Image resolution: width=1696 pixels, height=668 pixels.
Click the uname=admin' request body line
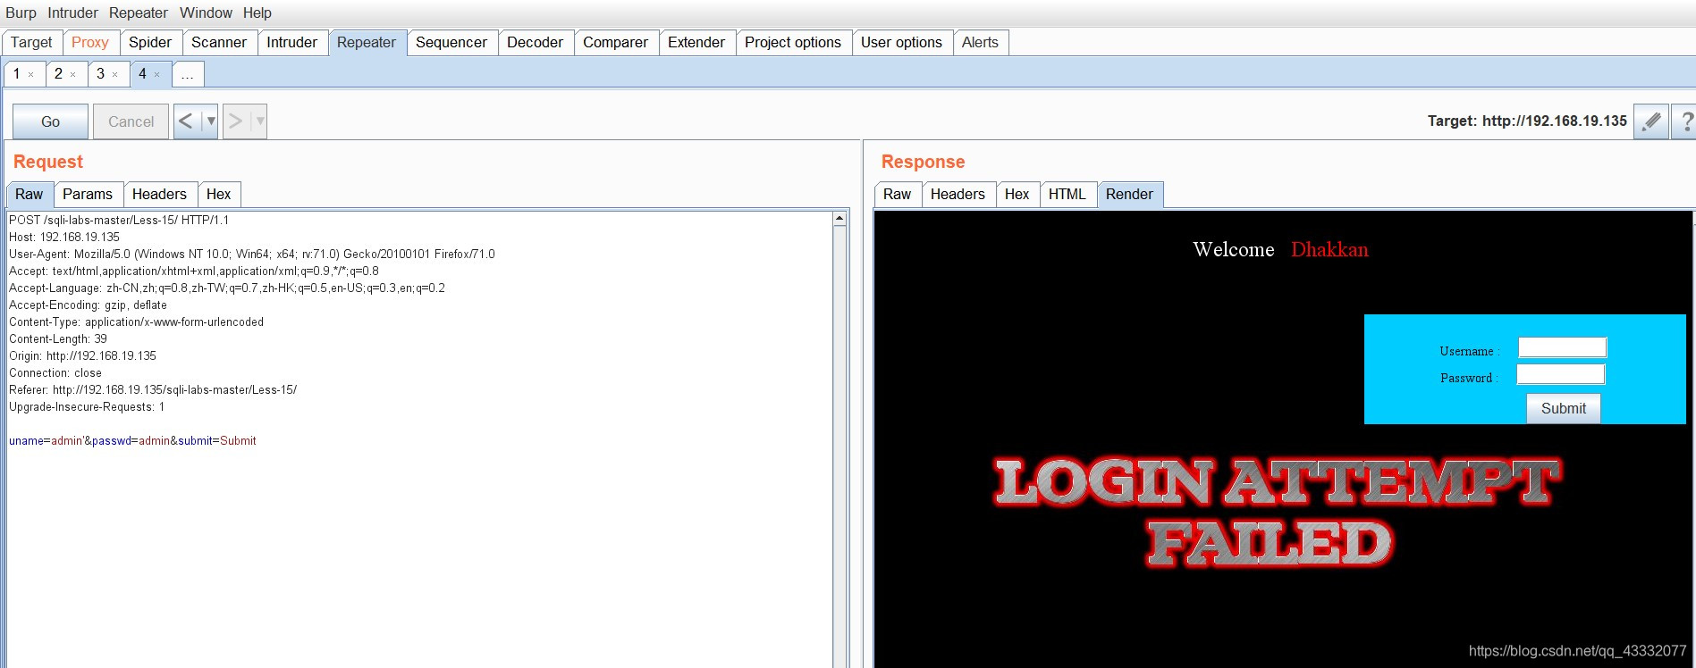click(x=132, y=441)
